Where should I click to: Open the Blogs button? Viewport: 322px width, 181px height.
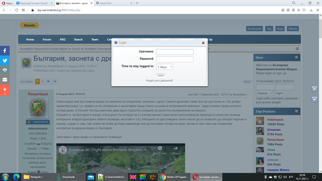[280, 29]
